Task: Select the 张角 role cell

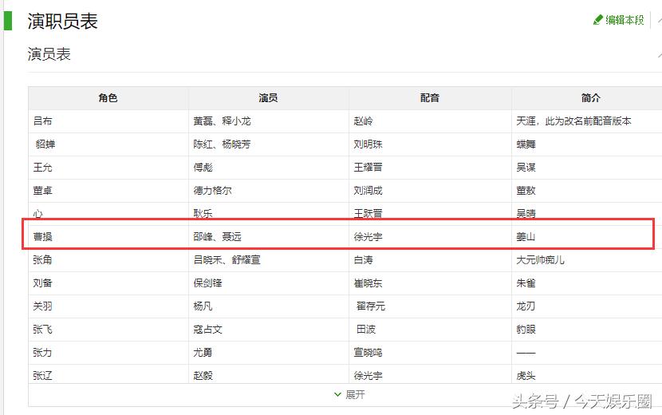Action: [x=108, y=260]
